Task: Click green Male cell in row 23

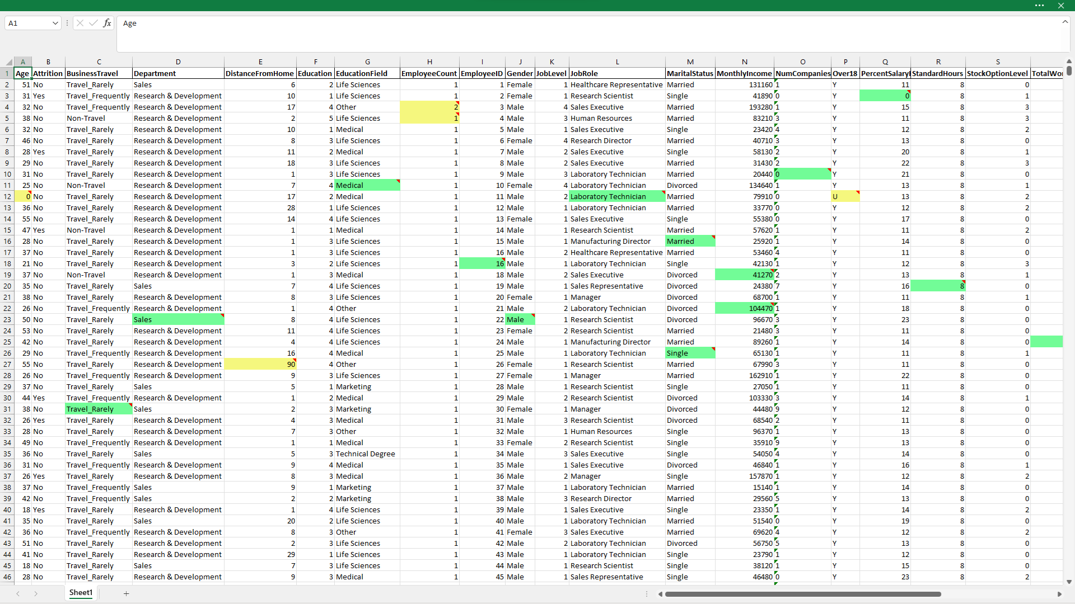Action: pyautogui.click(x=520, y=319)
